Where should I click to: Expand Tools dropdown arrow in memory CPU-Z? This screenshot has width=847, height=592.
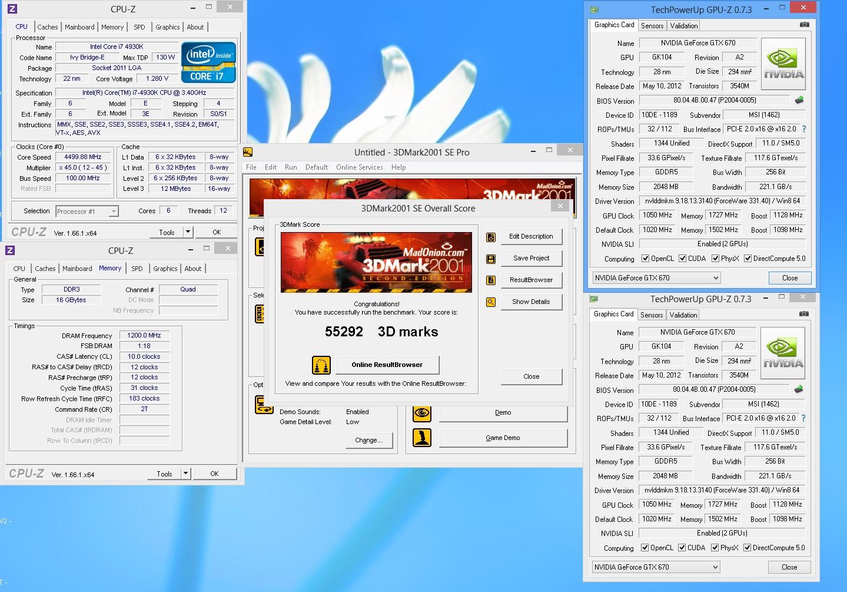click(186, 474)
